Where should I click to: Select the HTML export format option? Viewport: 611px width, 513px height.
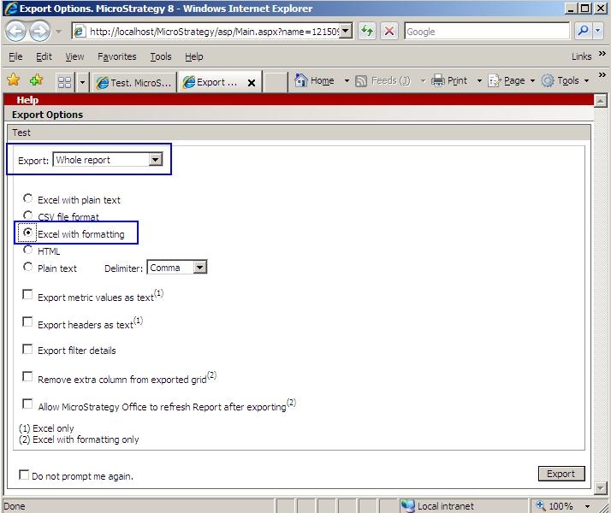click(28, 250)
